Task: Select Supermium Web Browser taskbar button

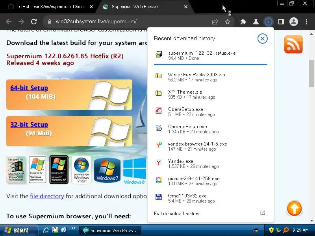Action: click(110, 230)
